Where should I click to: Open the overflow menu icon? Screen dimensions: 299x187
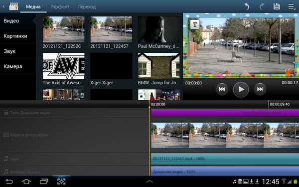coord(292,6)
